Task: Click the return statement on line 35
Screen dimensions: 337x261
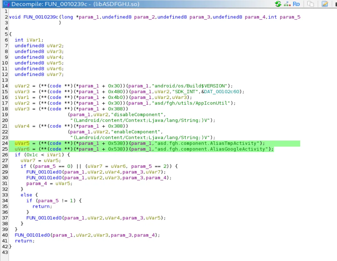Action: coord(41,207)
